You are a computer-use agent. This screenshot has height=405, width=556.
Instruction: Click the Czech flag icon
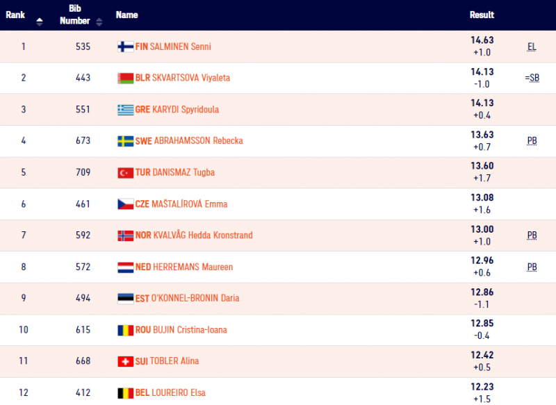125,204
